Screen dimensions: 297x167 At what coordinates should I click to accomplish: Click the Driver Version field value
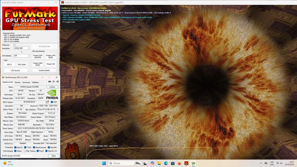click(36, 128)
